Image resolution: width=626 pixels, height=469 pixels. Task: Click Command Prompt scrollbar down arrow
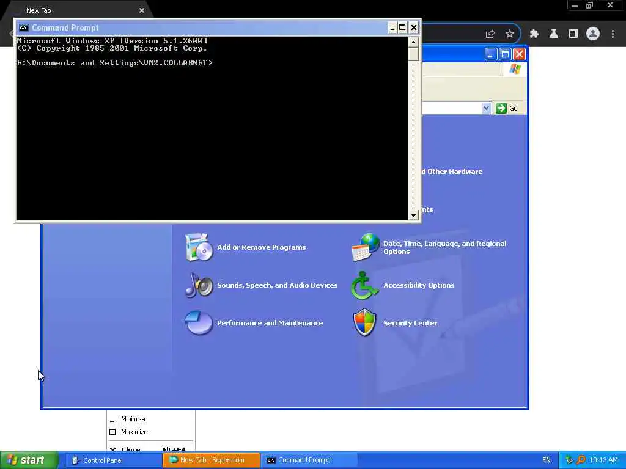[413, 216]
